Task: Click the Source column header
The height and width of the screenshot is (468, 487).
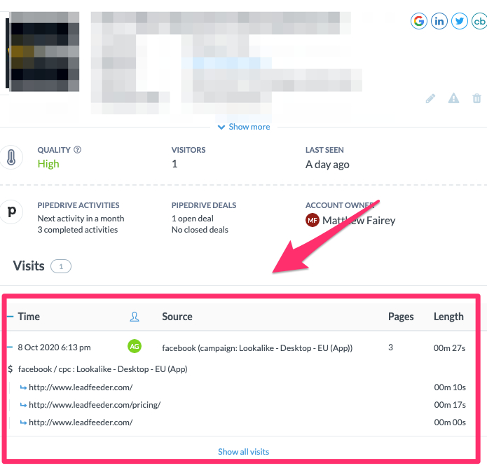Action: click(177, 317)
